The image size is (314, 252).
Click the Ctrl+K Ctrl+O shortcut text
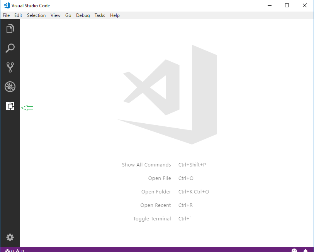click(x=193, y=192)
